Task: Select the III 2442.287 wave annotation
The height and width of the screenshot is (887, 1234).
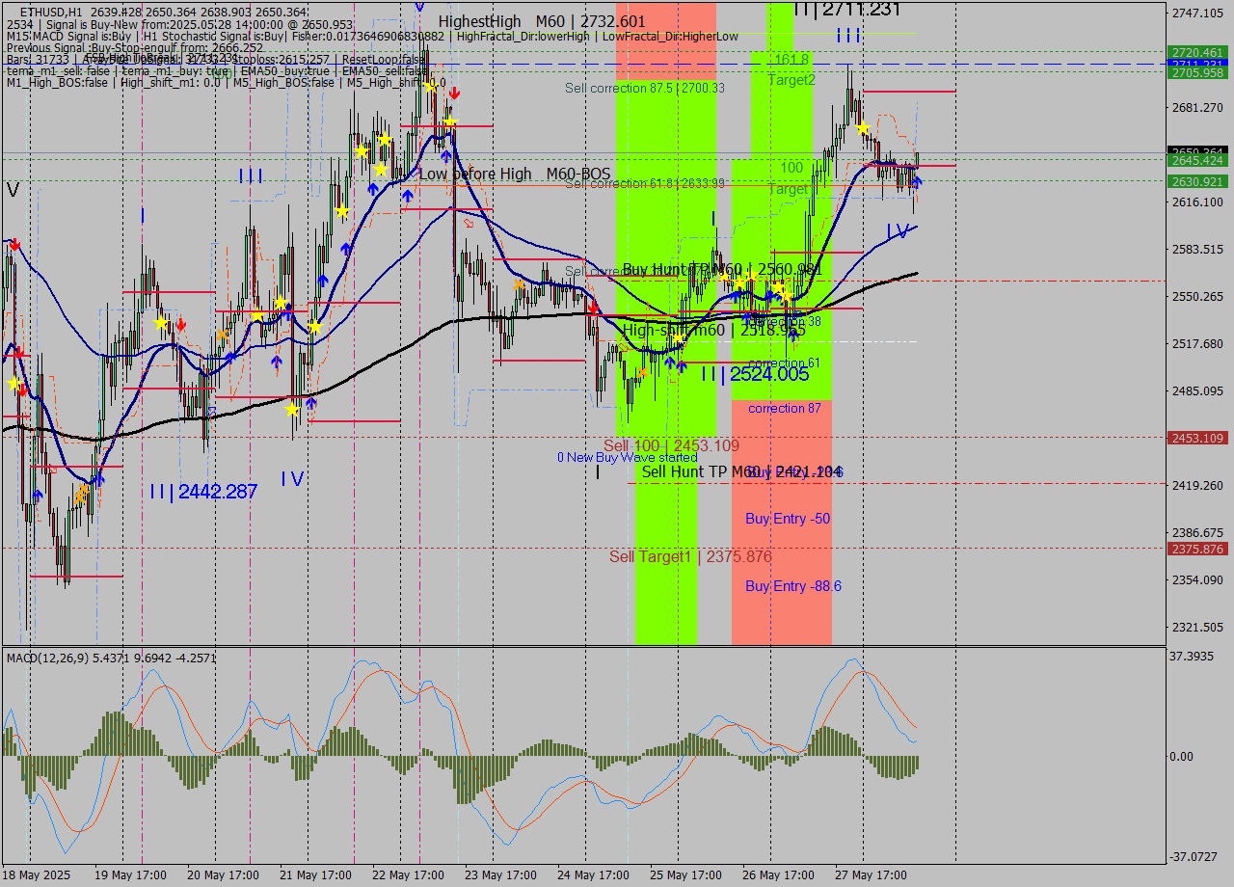Action: pyautogui.click(x=203, y=491)
